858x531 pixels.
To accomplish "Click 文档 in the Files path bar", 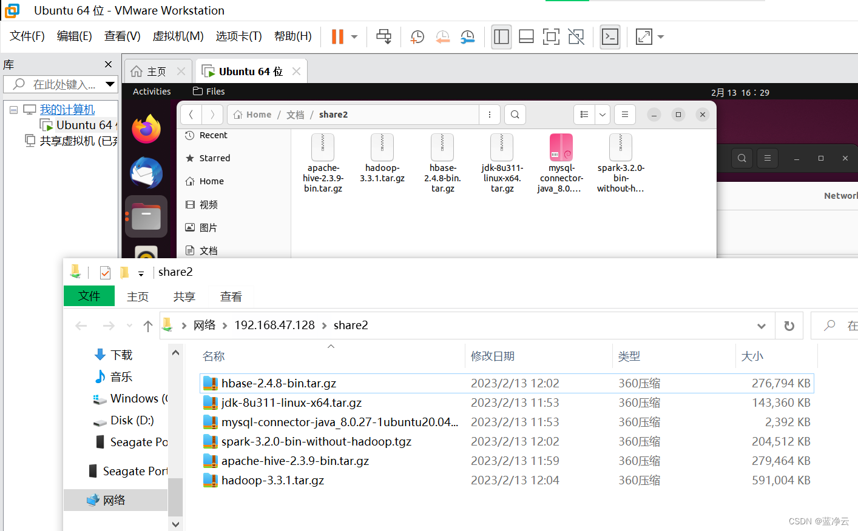I will tap(296, 115).
